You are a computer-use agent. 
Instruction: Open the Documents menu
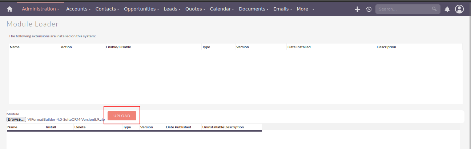254,9
